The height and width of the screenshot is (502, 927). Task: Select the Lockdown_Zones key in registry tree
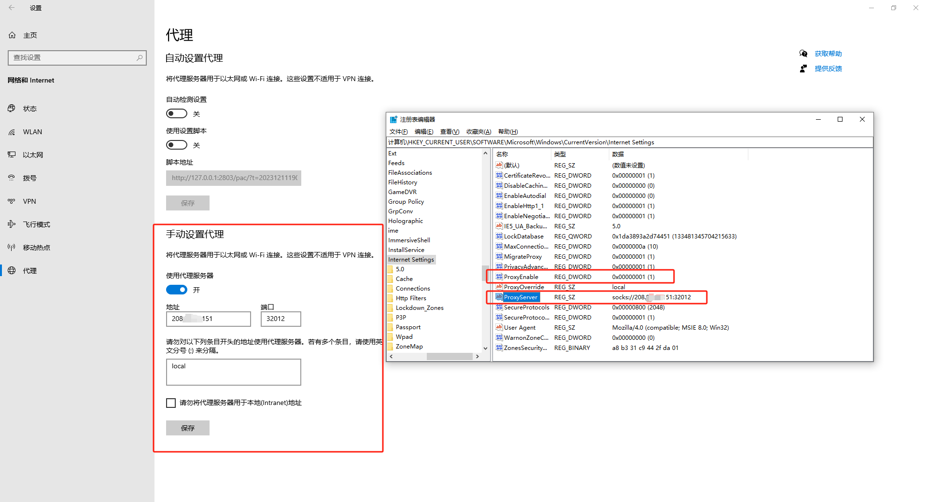(x=420, y=308)
